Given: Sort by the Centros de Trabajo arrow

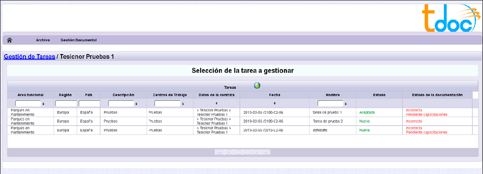Looking at the screenshot, I should pyautogui.click(x=183, y=104).
